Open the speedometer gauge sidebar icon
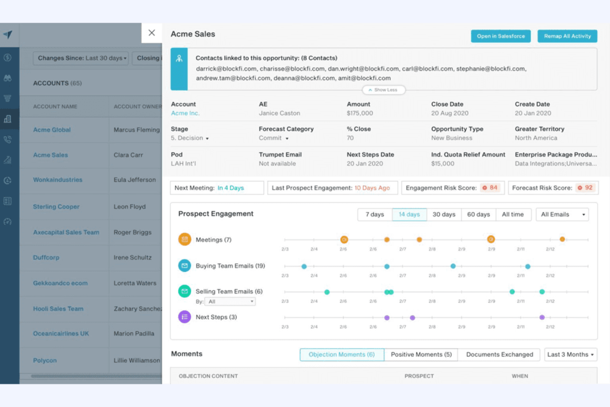Viewport: 610px width, 407px height. (x=7, y=222)
